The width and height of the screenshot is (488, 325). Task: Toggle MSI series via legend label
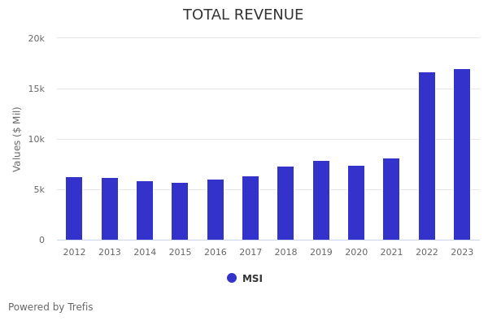(252, 279)
